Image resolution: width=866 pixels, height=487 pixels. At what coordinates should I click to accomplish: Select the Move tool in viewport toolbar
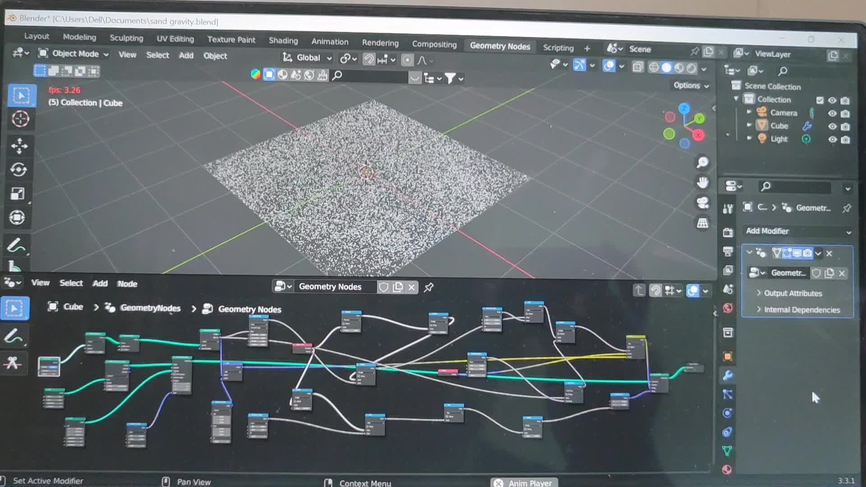[x=19, y=146]
